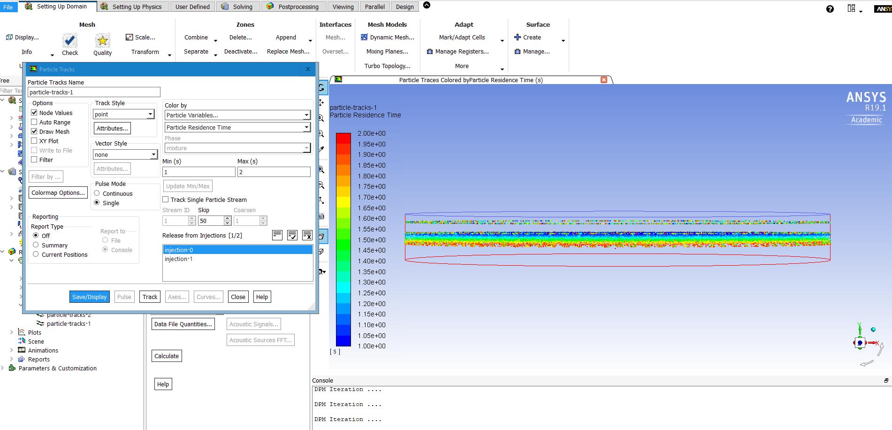Click the save picture camera icon
This screenshot has height=430, width=892.
pyautogui.click(x=321, y=216)
